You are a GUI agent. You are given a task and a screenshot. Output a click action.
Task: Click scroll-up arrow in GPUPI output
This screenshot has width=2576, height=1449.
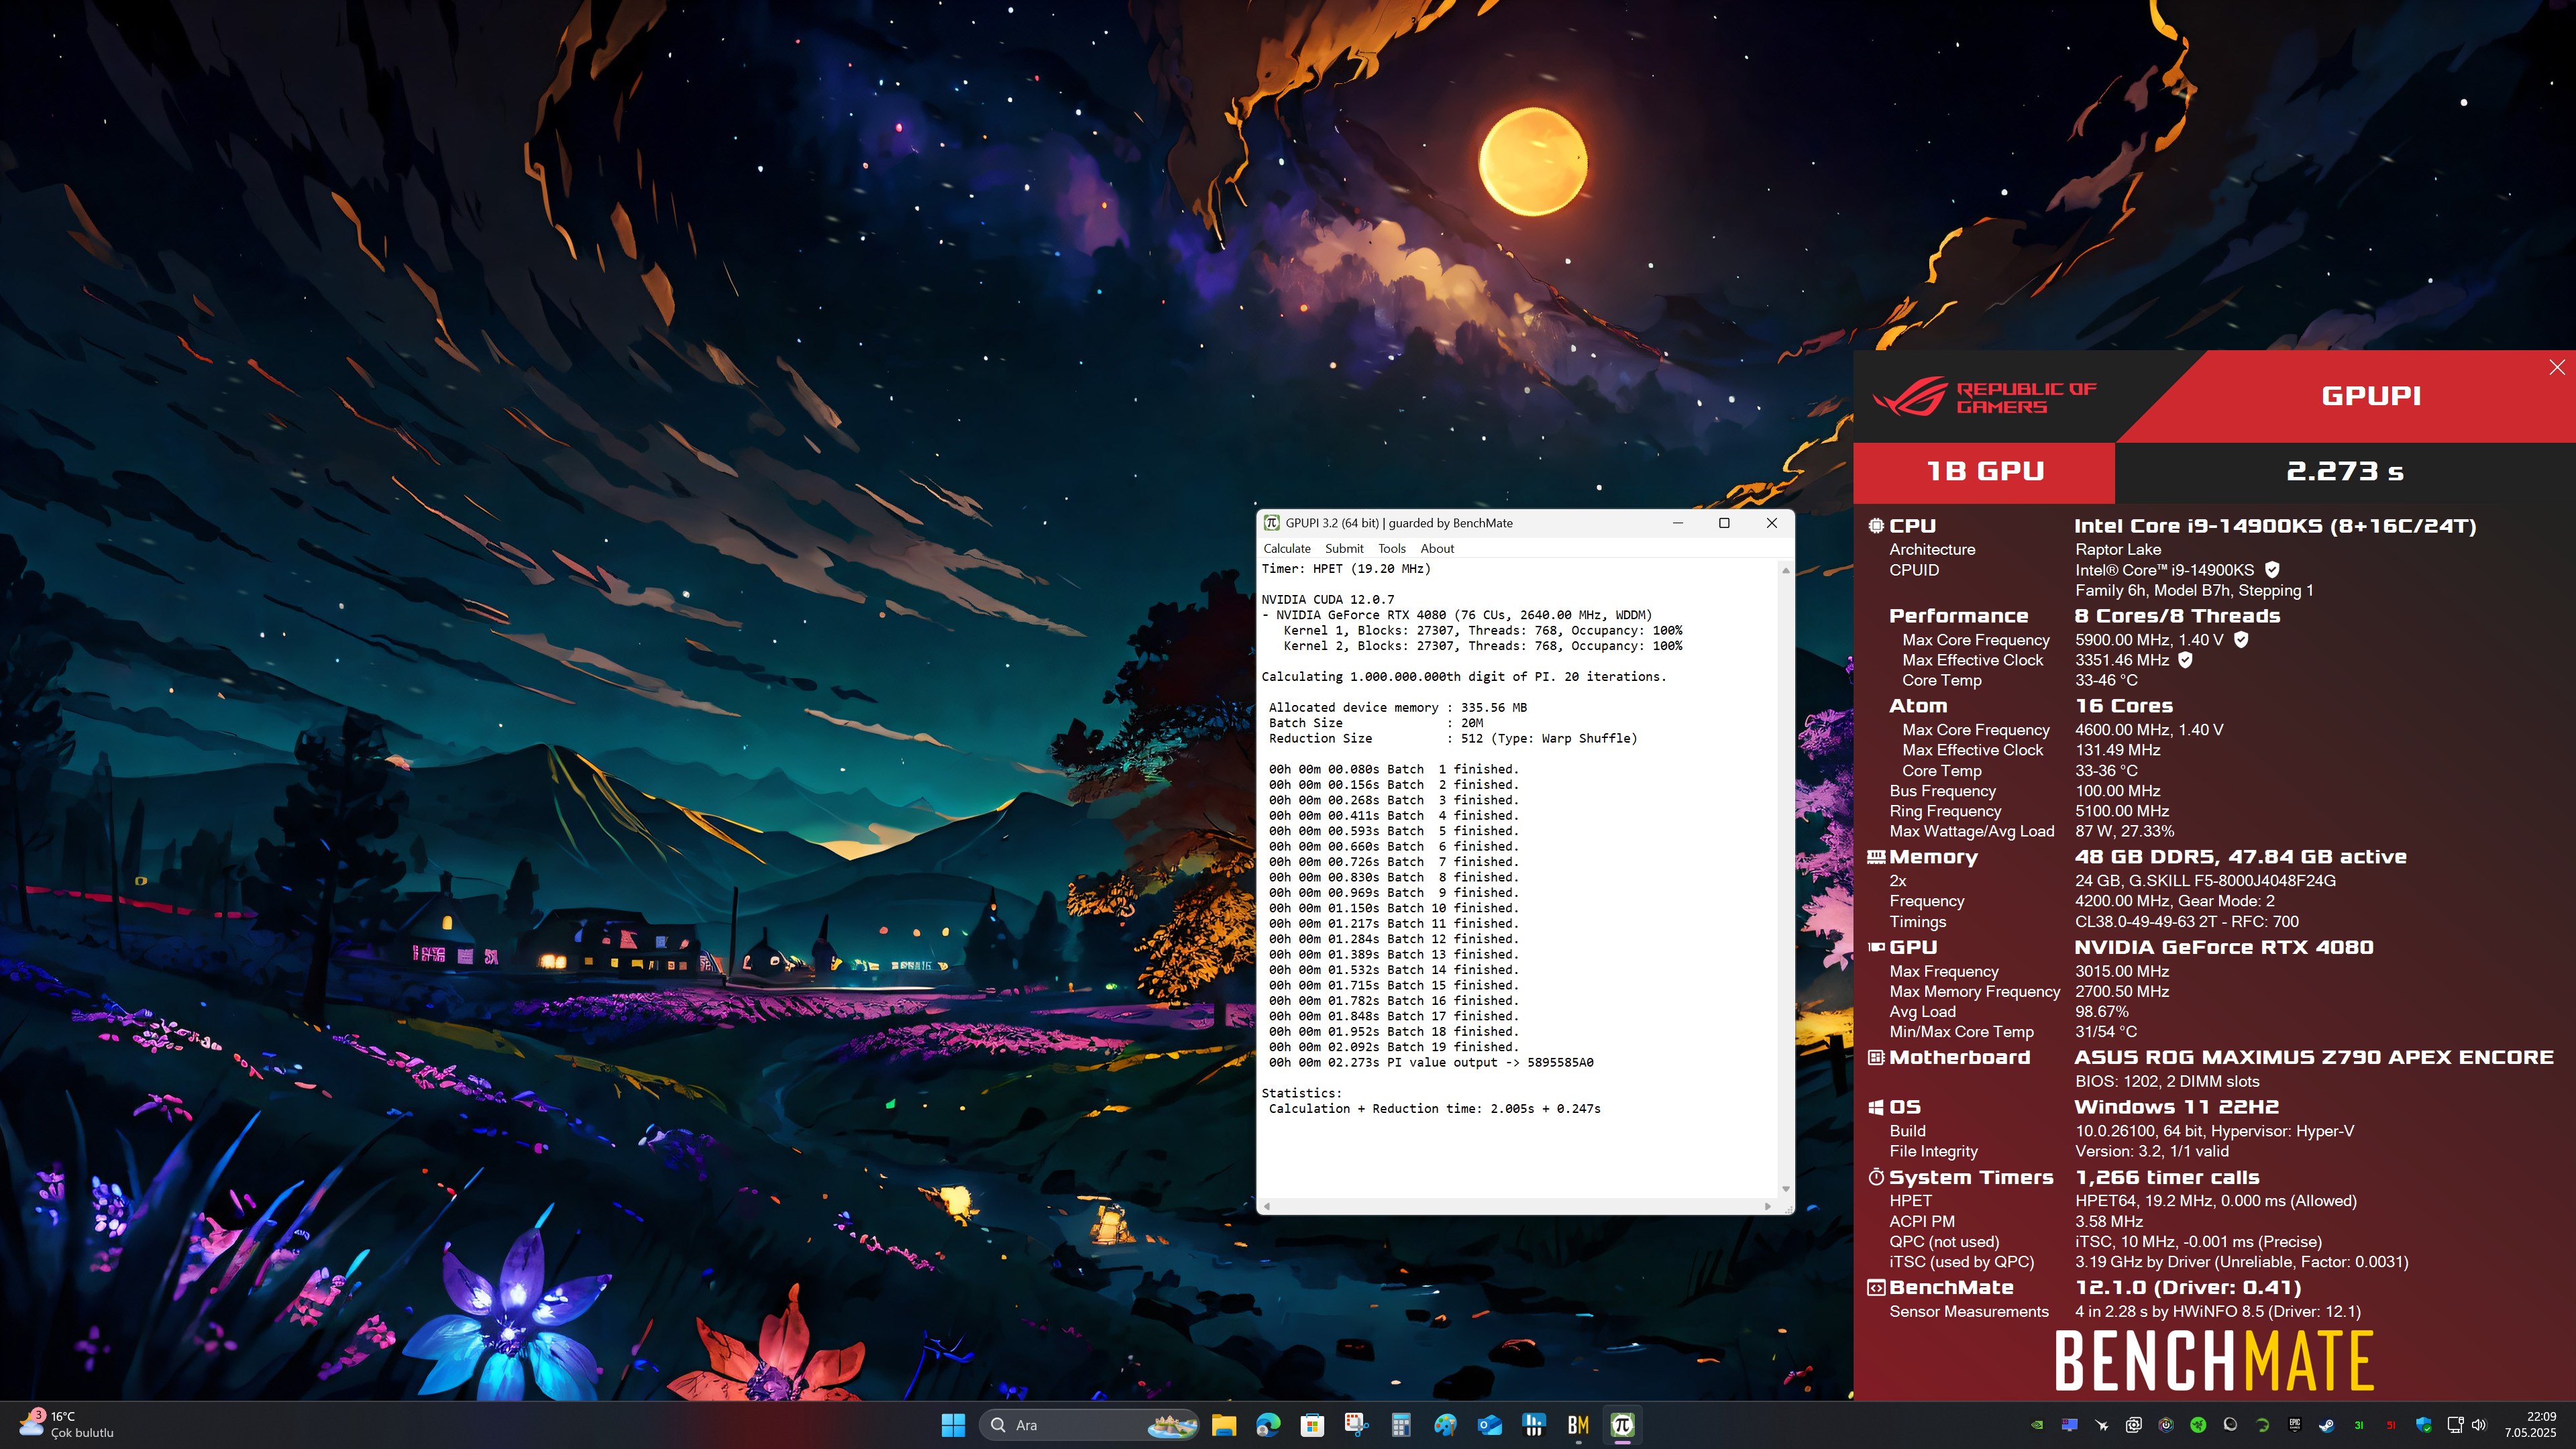pyautogui.click(x=1785, y=570)
